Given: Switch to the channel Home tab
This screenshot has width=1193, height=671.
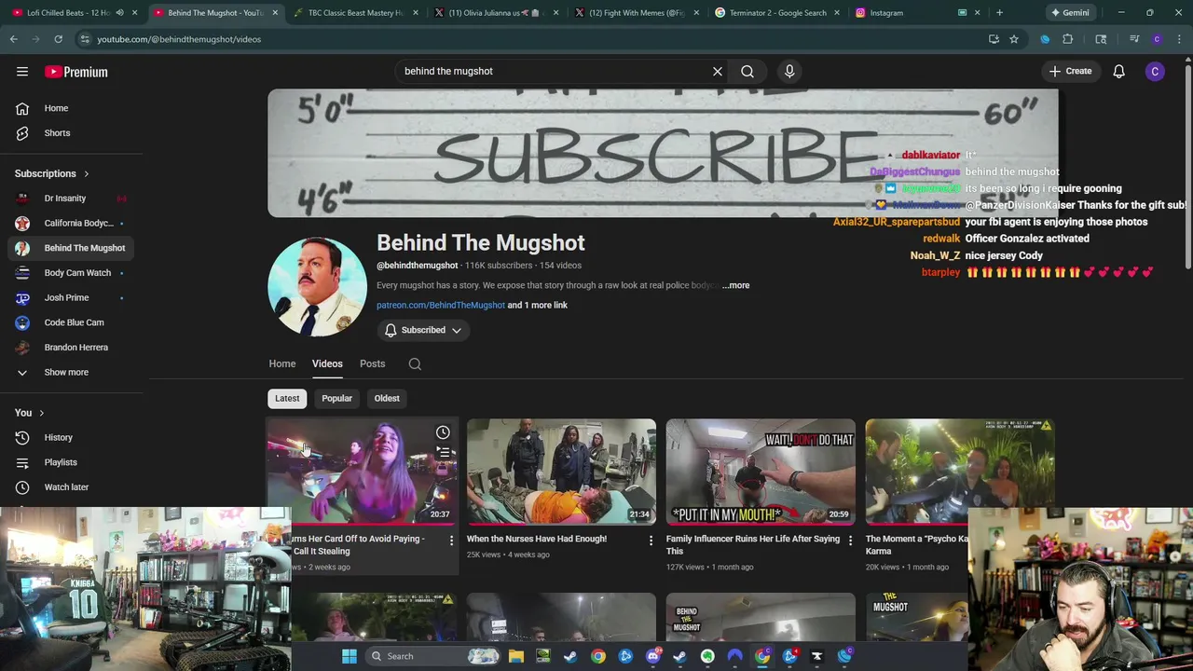Looking at the screenshot, I should pyautogui.click(x=282, y=363).
